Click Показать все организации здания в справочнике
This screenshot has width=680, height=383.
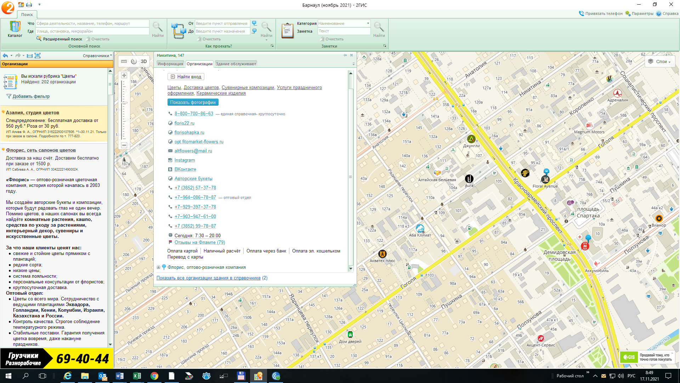coord(209,278)
